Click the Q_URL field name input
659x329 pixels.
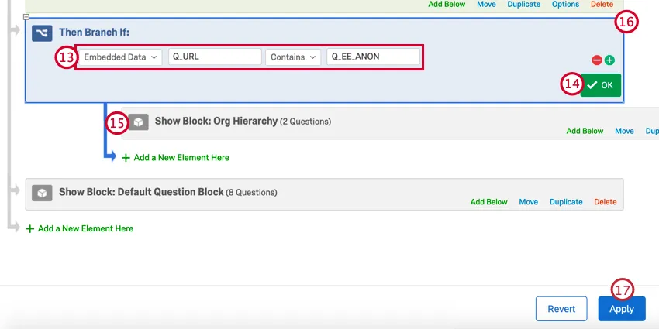[215, 57]
